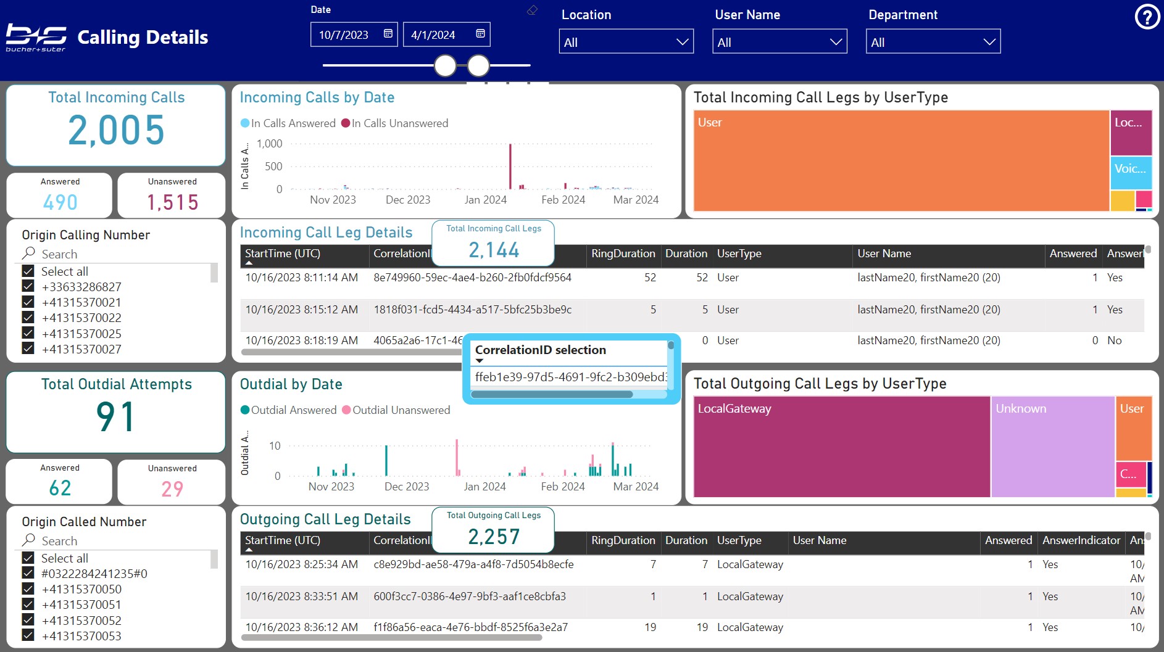Viewport: 1164px width, 652px height.
Task: Click the sort arrow under the incoming StartTime (UTC) header
Action: (x=249, y=263)
